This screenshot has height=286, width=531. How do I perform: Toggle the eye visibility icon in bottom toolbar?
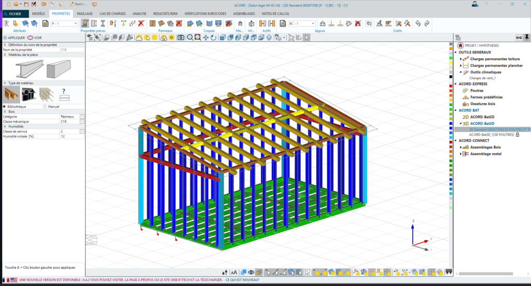tap(251, 272)
